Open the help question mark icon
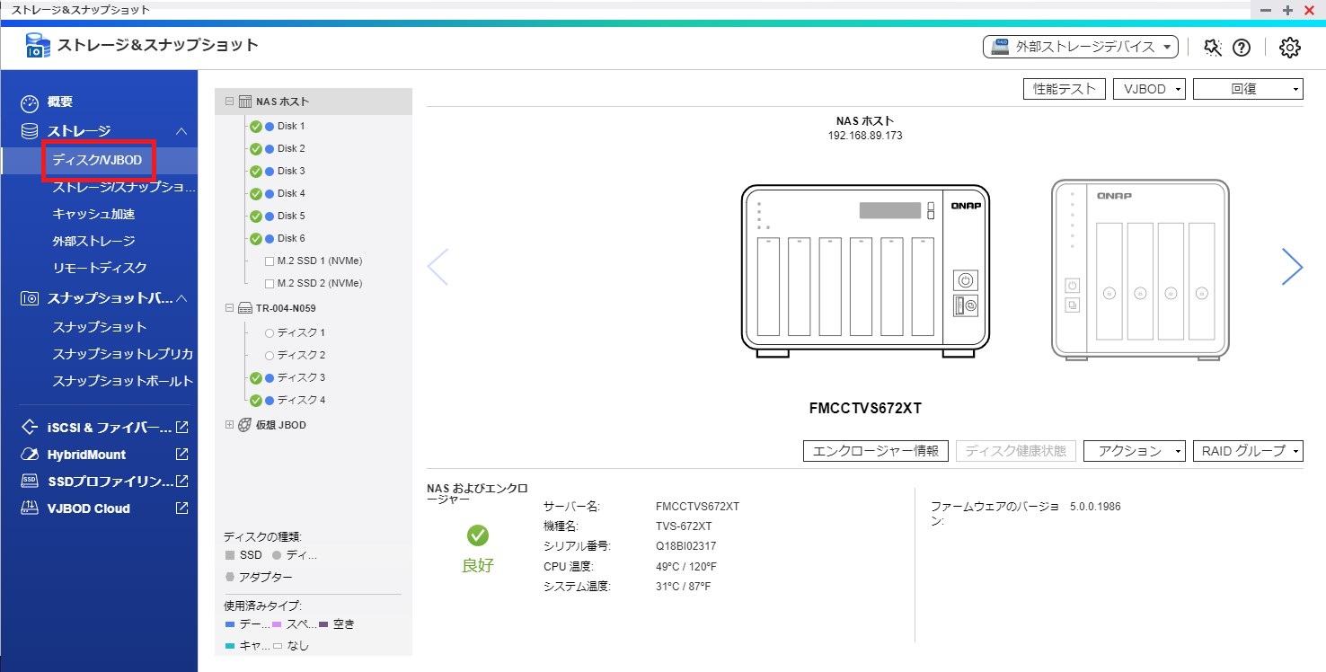Viewport: 1326px width, 672px height. coord(1242,48)
